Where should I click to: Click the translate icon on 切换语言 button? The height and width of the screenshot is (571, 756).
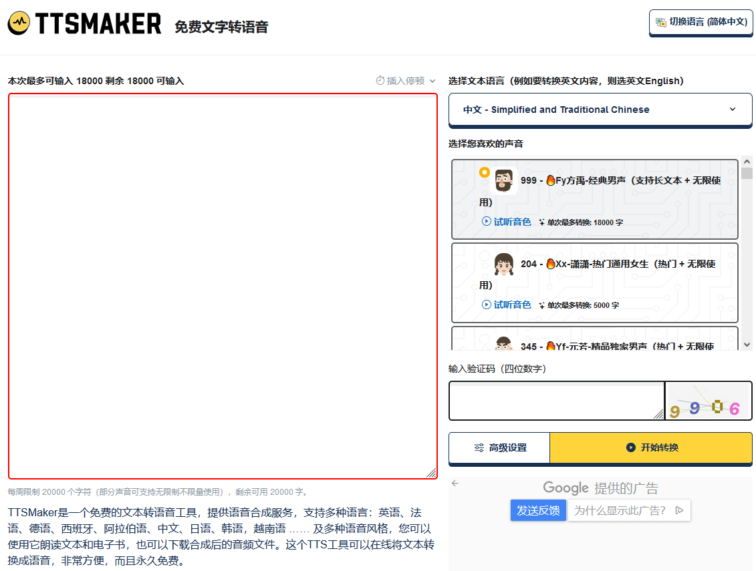point(661,21)
